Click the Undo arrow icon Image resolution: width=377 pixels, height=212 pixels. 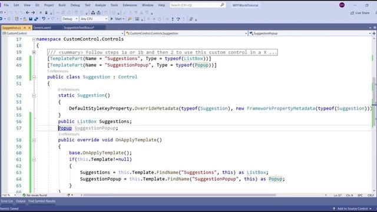pyautogui.click(x=44, y=19)
